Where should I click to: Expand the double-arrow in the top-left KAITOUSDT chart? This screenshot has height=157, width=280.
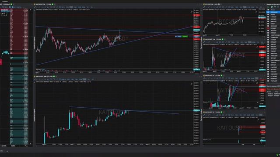[191, 12]
